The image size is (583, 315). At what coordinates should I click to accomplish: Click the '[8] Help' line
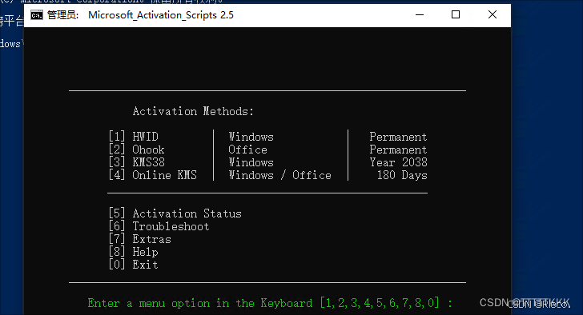point(134,252)
